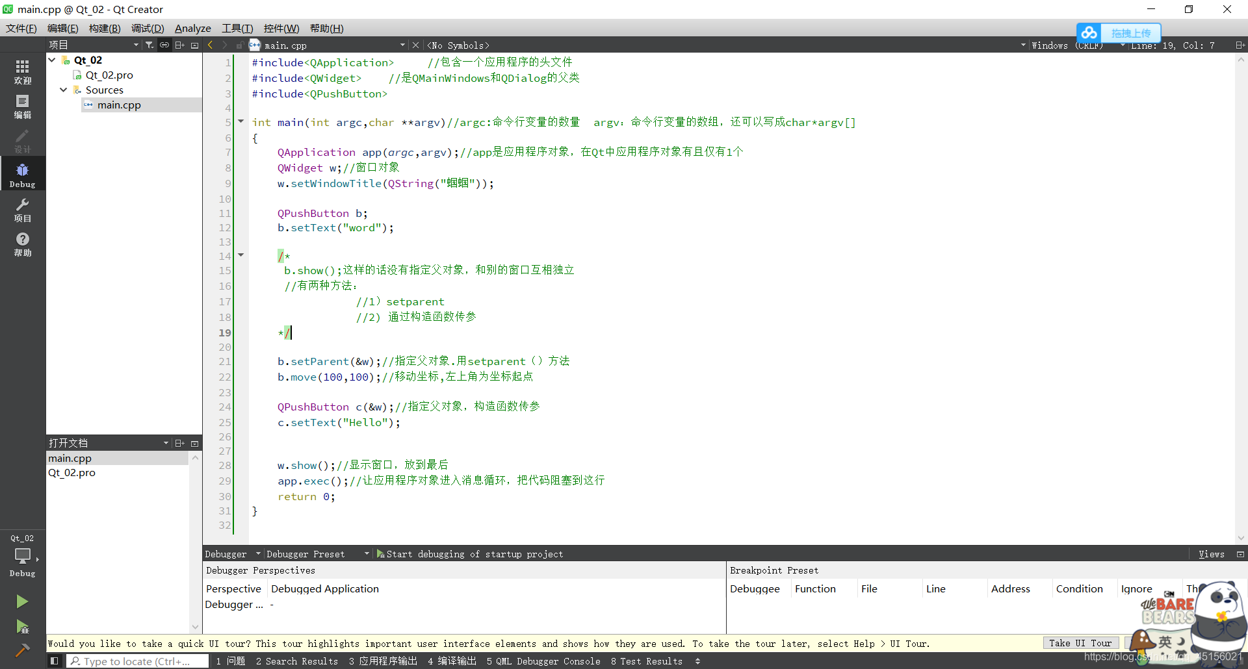Click the 拖拽上传 upload button
The width and height of the screenshot is (1248, 669).
pyautogui.click(x=1131, y=33)
